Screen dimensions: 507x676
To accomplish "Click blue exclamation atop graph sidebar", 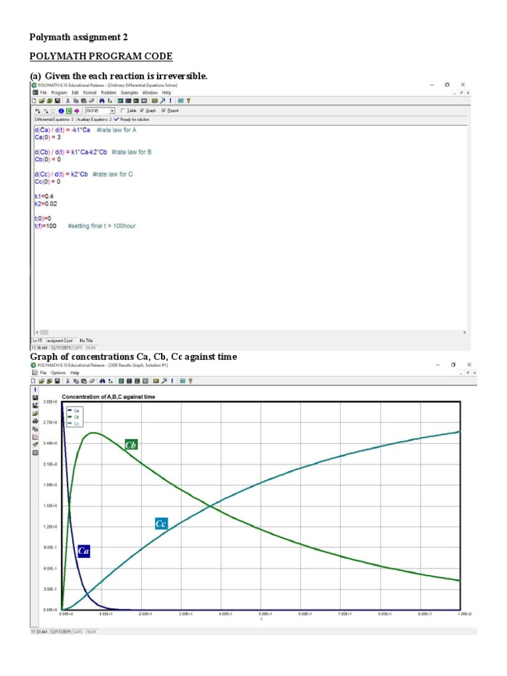I will (35, 389).
